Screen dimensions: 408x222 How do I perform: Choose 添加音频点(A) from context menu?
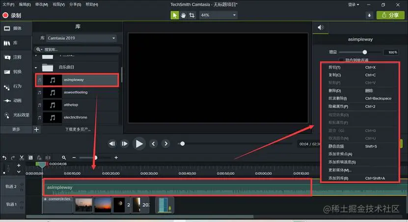point(359,154)
